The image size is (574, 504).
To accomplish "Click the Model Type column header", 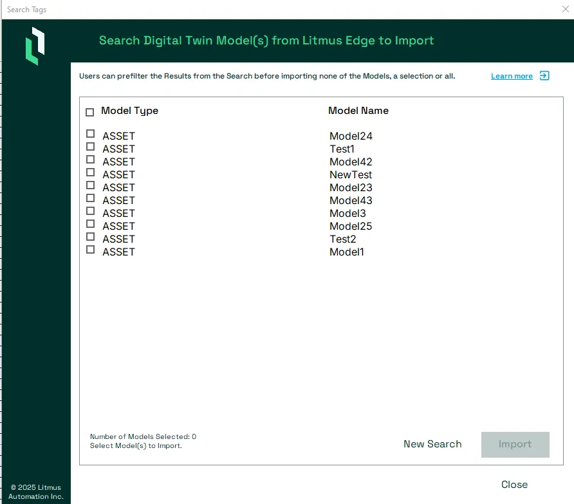I will [129, 111].
